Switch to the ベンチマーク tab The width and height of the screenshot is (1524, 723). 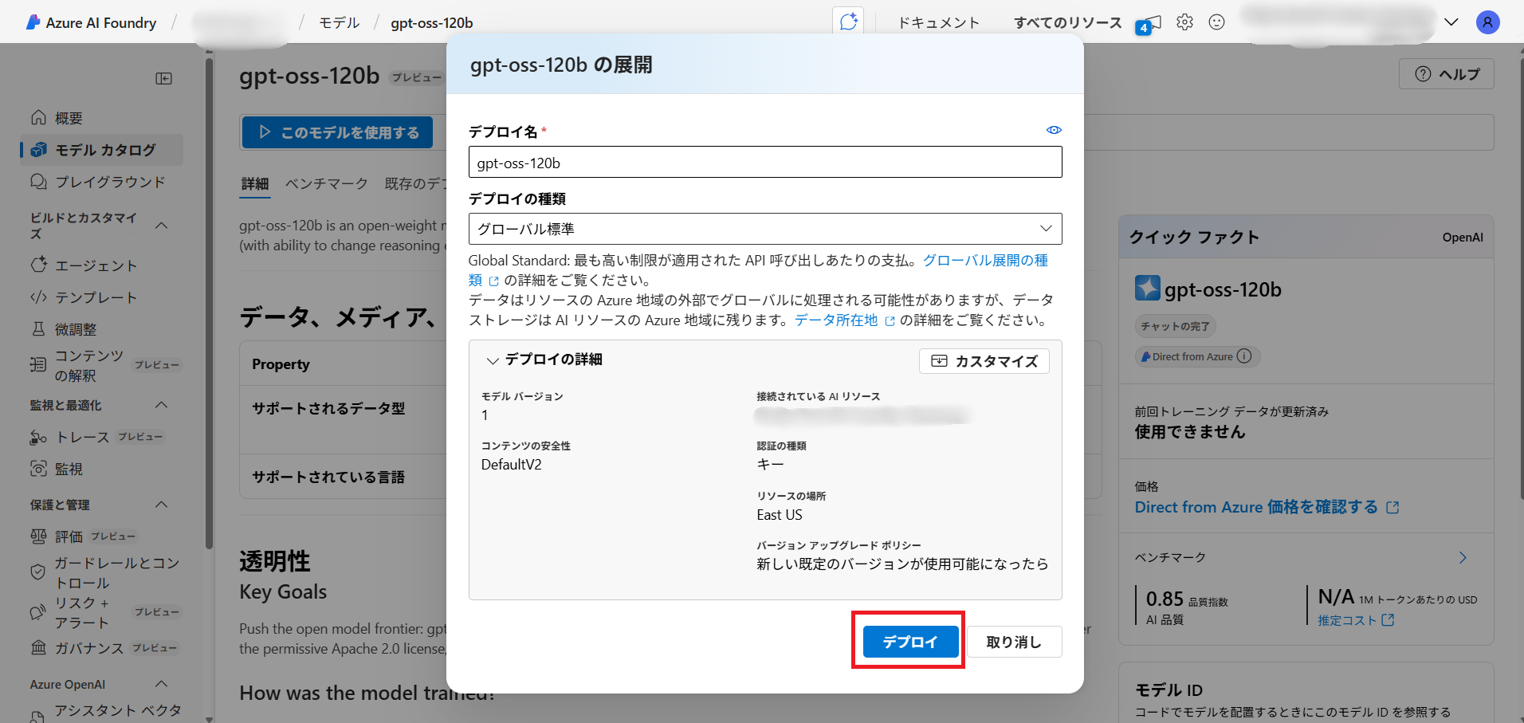coord(327,184)
